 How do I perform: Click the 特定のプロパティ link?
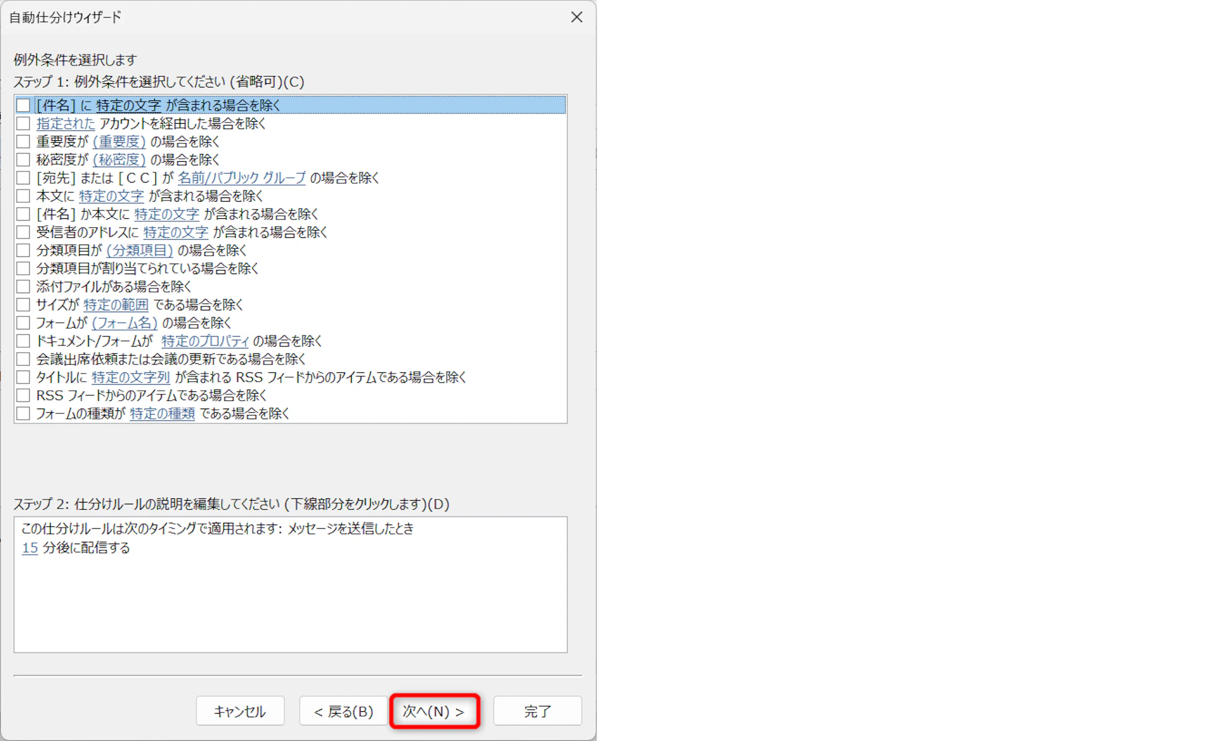pyautogui.click(x=205, y=341)
